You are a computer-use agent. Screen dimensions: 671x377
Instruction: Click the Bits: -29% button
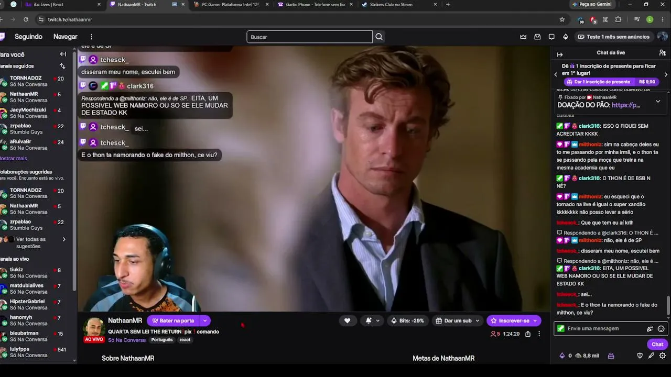(408, 320)
